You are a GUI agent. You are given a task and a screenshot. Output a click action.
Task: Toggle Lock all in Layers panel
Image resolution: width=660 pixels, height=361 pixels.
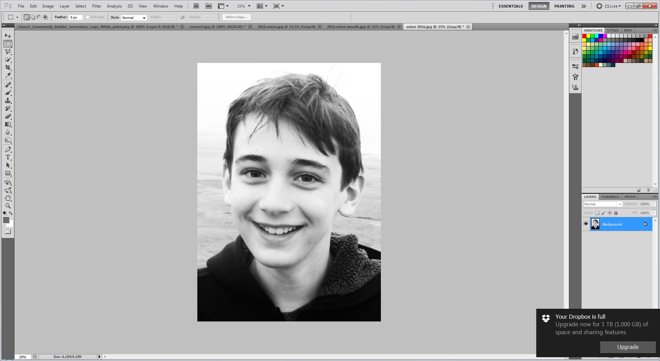616,213
